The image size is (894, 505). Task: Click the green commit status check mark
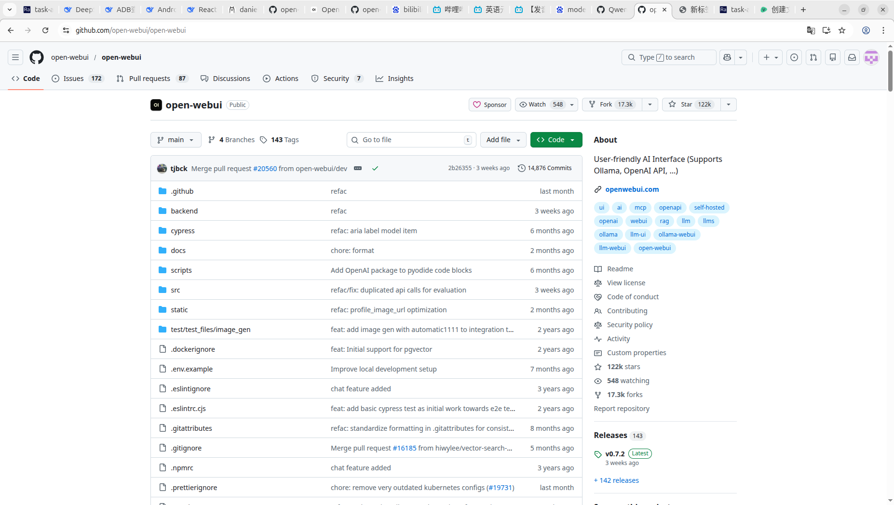tap(375, 168)
